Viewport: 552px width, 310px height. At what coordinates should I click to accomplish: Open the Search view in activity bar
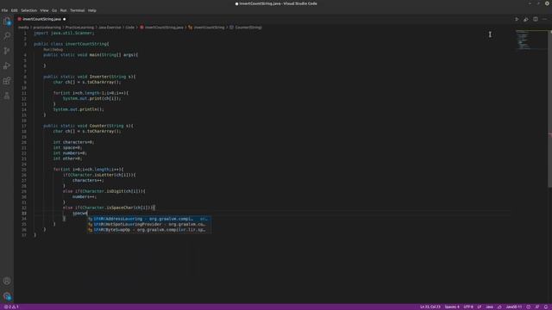[x=7, y=36]
